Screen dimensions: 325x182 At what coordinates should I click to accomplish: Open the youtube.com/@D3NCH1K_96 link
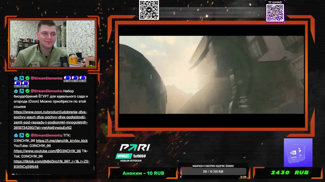click(x=47, y=151)
